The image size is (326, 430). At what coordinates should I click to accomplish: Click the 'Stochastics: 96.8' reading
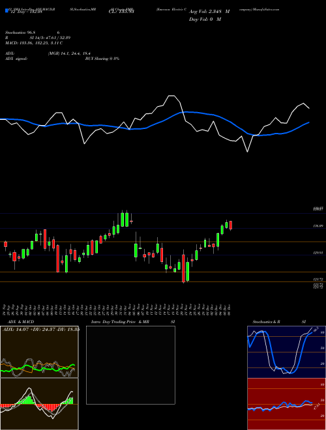[x=19, y=33]
